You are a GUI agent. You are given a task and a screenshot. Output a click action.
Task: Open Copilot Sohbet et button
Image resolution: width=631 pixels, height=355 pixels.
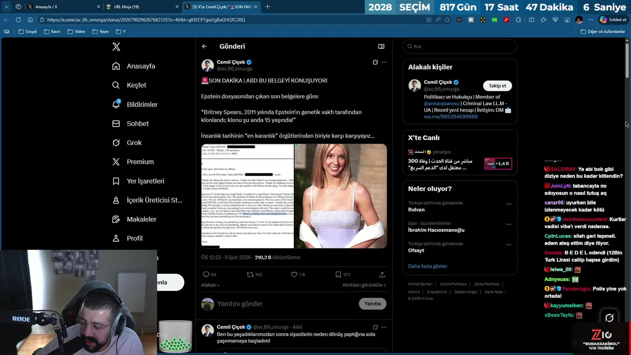coord(613,20)
